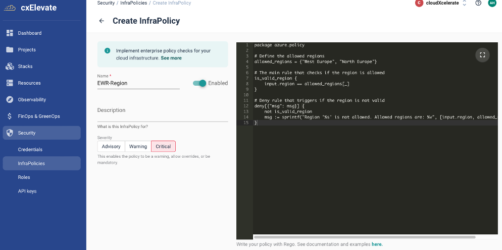Click the Resources server icon

10,83
